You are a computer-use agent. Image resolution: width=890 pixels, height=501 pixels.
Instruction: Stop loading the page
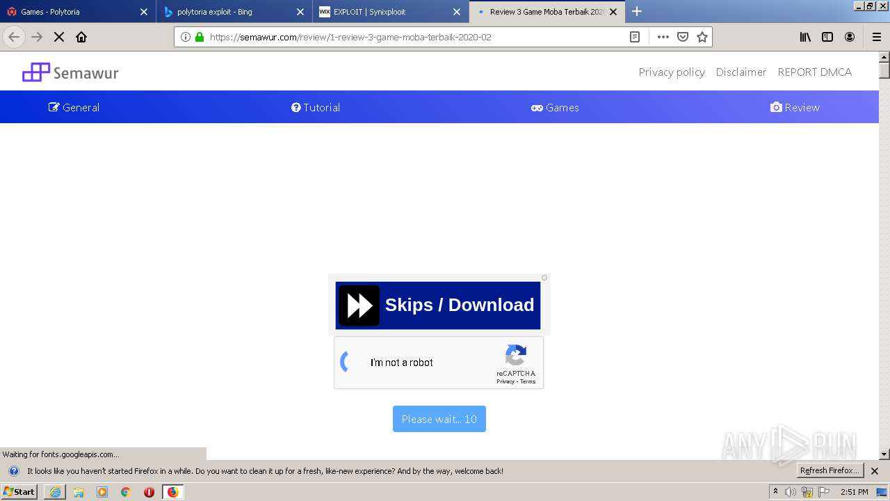pyautogui.click(x=59, y=37)
